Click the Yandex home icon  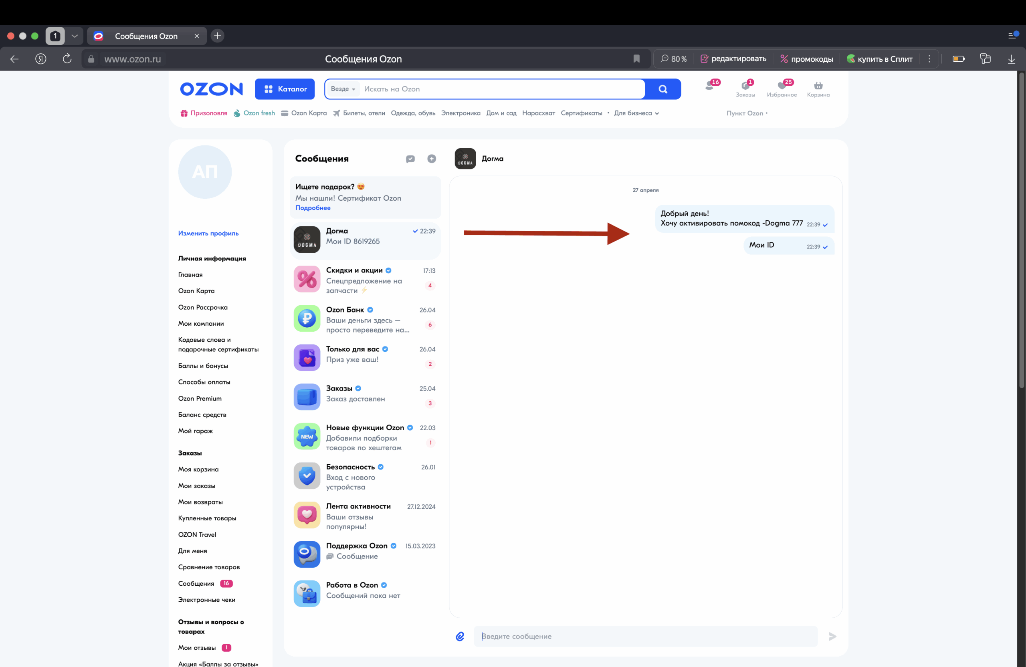coord(40,59)
